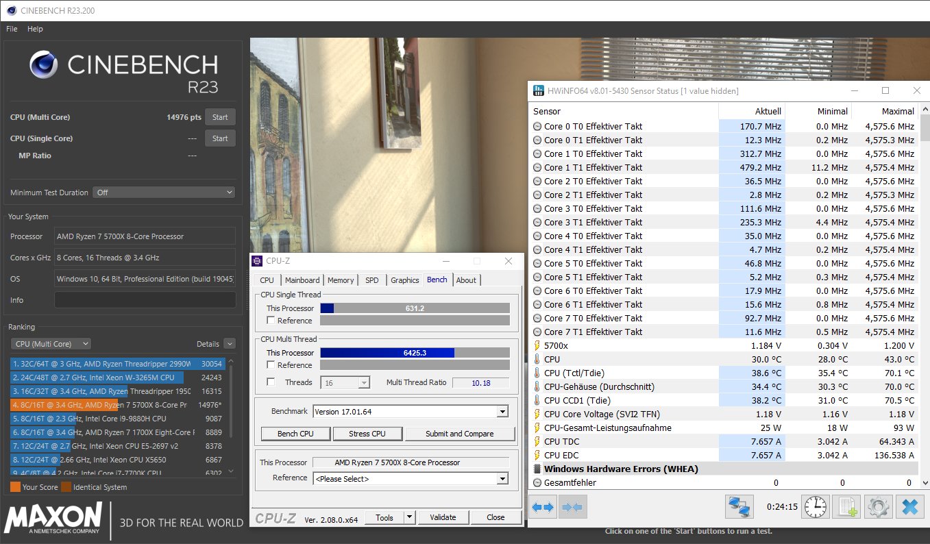Switch to the About tab in CPU-Z
This screenshot has height=544, width=930.
coord(467,280)
